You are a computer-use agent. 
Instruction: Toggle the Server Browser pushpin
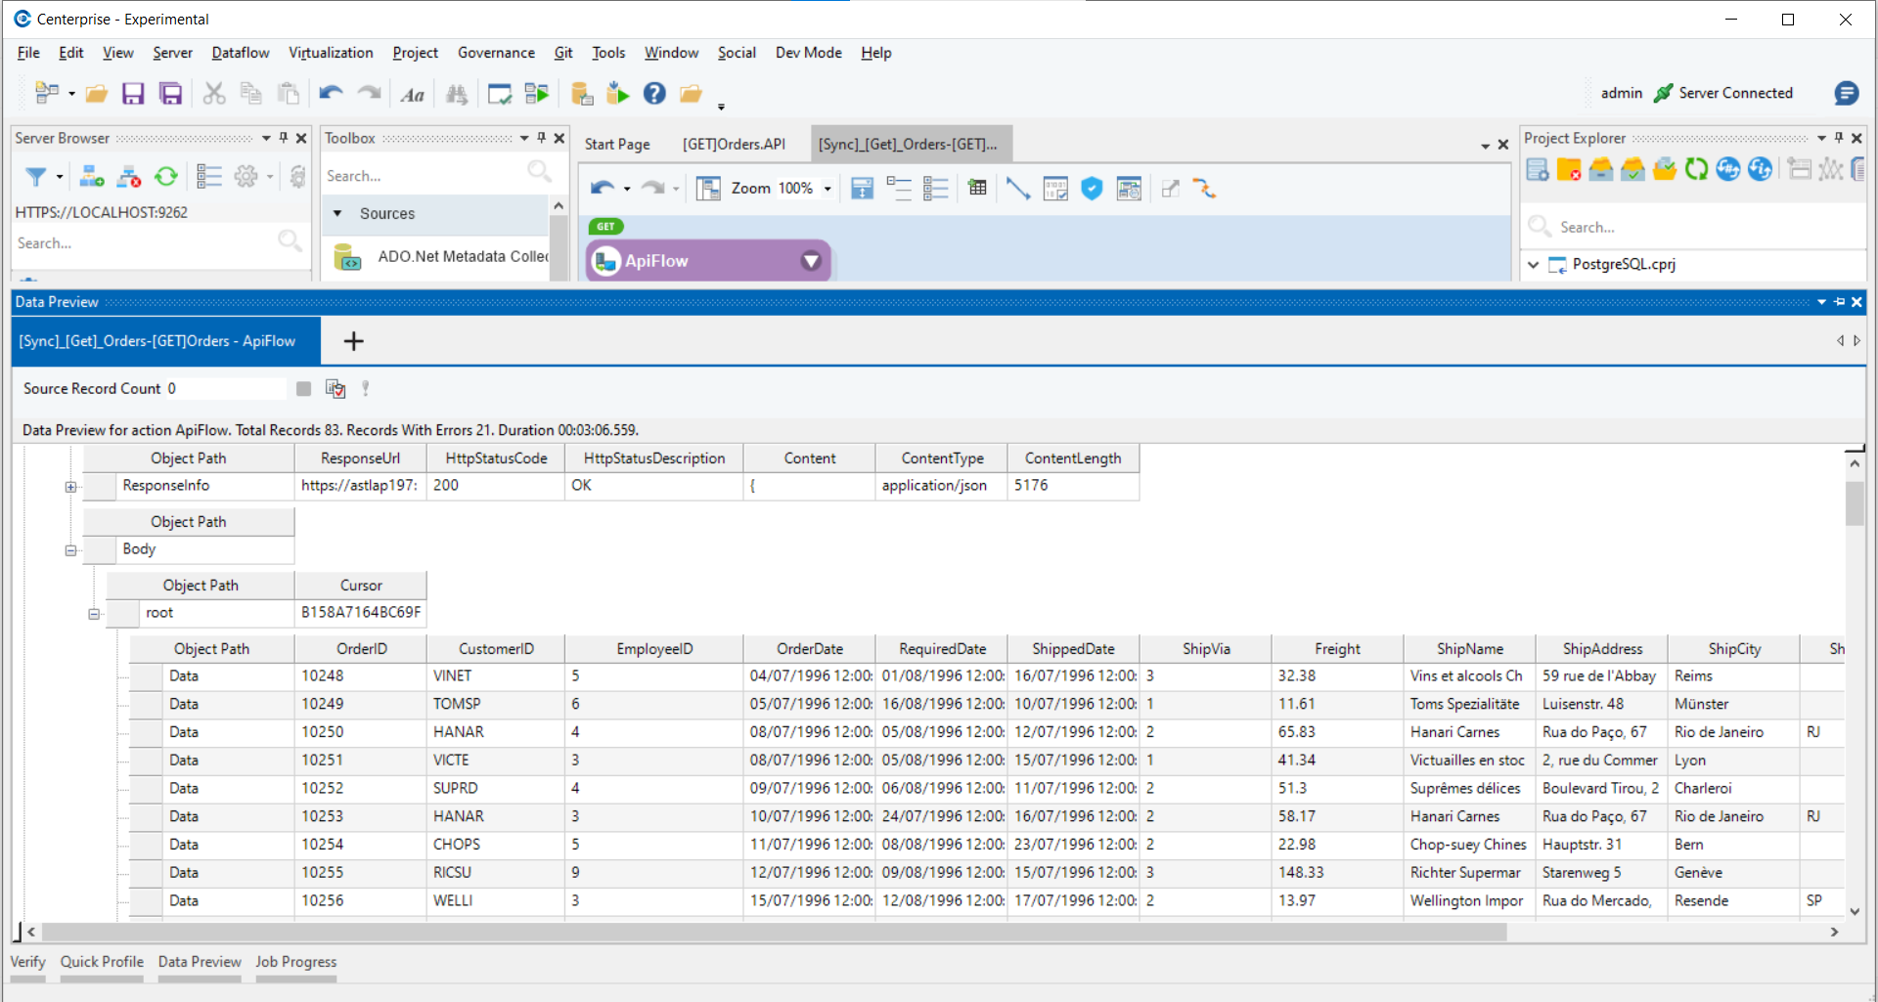point(284,138)
